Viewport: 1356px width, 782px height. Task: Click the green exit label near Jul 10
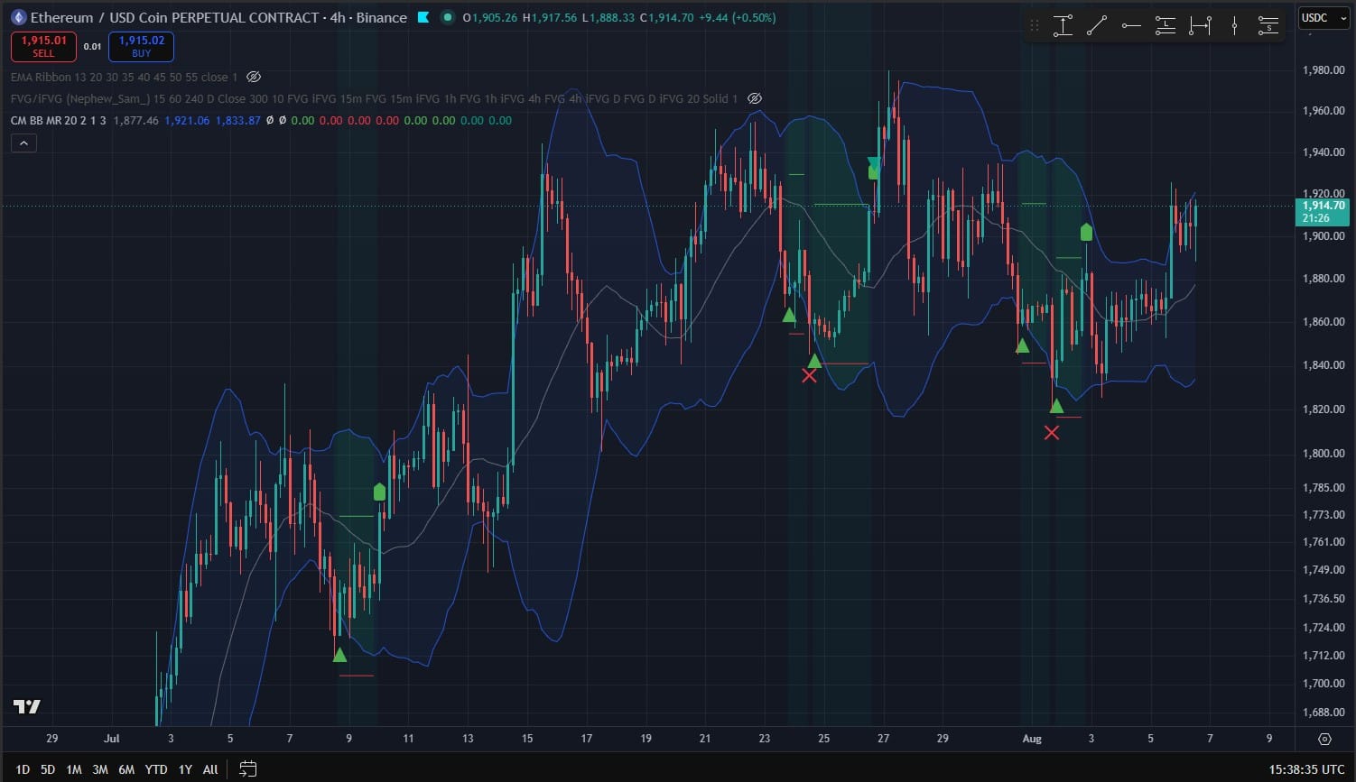click(380, 492)
